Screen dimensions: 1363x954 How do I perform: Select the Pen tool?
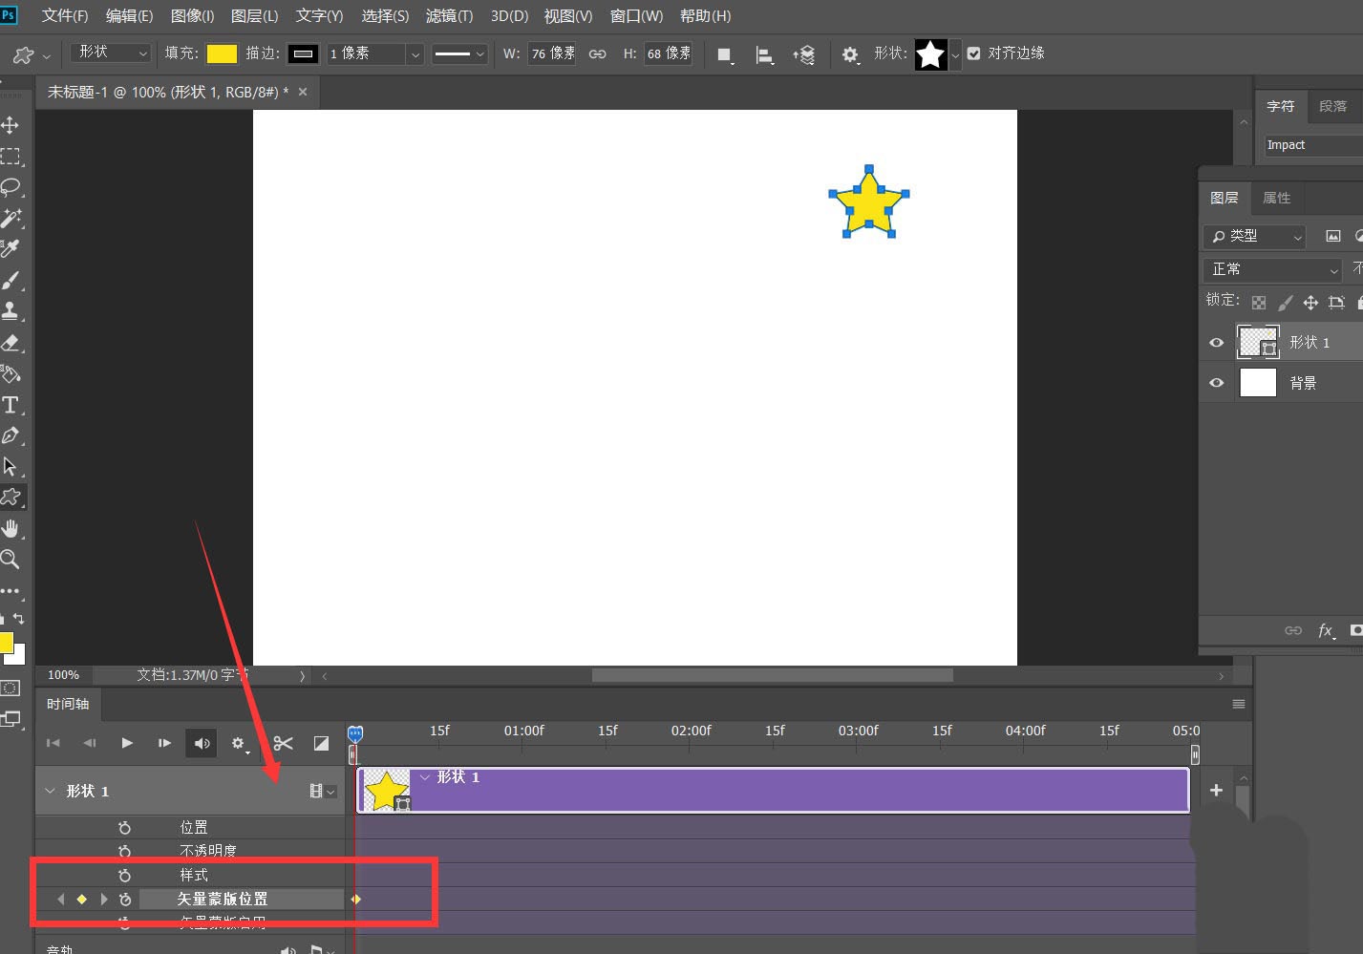click(11, 435)
